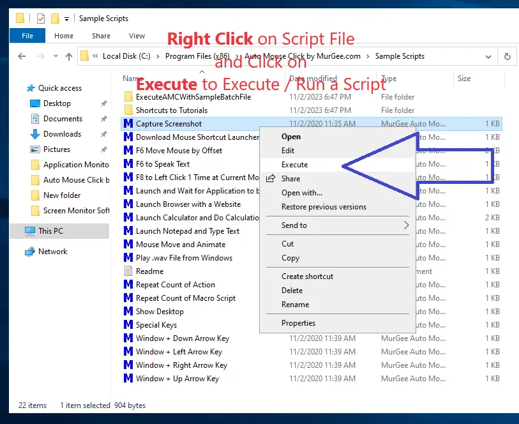
Task: Click the Back navigation arrow
Action: (22, 57)
